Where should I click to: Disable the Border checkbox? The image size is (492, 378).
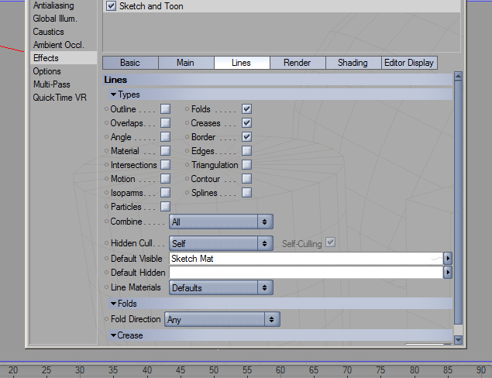pos(246,137)
